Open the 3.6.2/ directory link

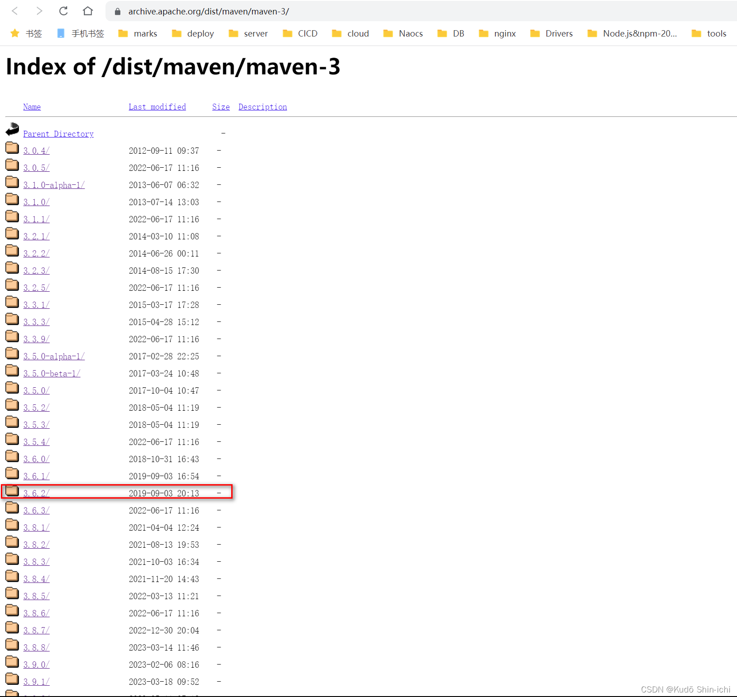pos(37,493)
